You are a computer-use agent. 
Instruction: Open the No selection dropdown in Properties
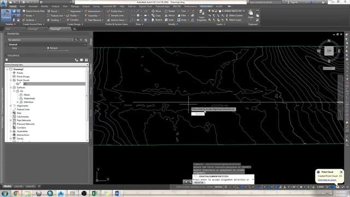click(x=40, y=40)
